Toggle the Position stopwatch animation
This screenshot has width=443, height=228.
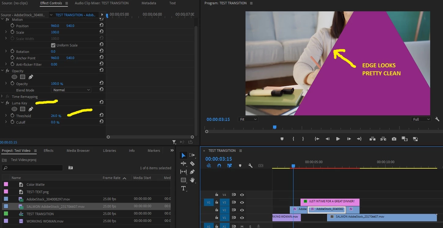(x=13, y=26)
